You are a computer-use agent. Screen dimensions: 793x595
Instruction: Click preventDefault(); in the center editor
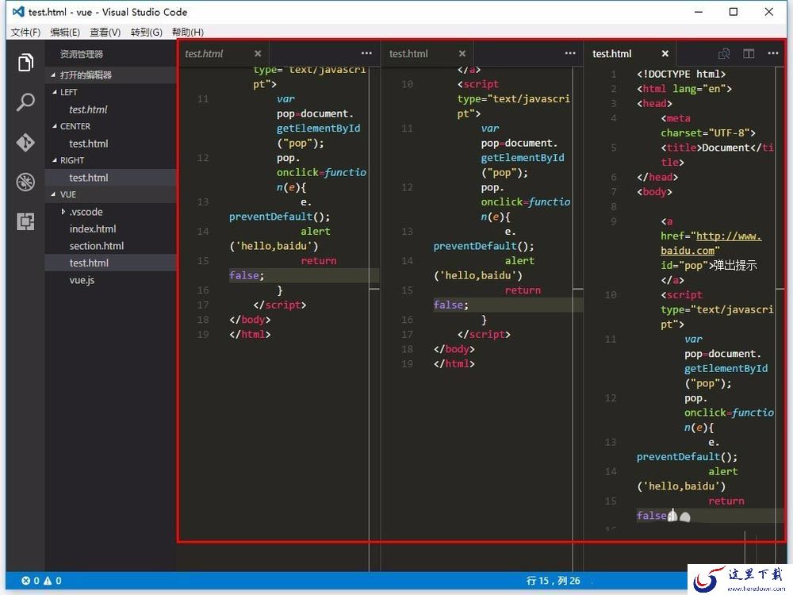coord(484,246)
